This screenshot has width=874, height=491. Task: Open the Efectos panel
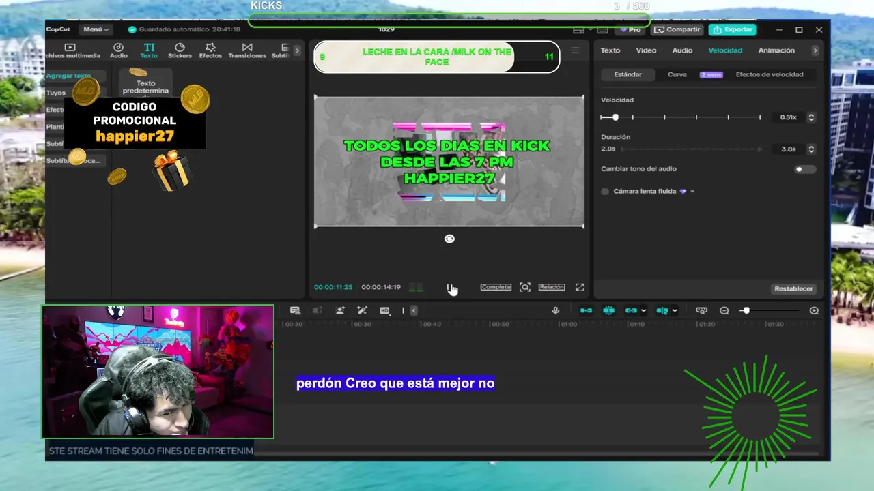(x=210, y=50)
